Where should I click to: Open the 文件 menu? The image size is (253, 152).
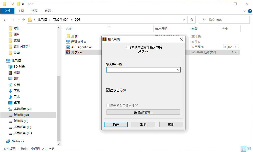point(8,11)
